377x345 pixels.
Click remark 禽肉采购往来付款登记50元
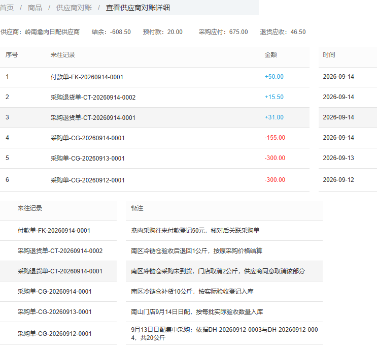tap(195, 231)
